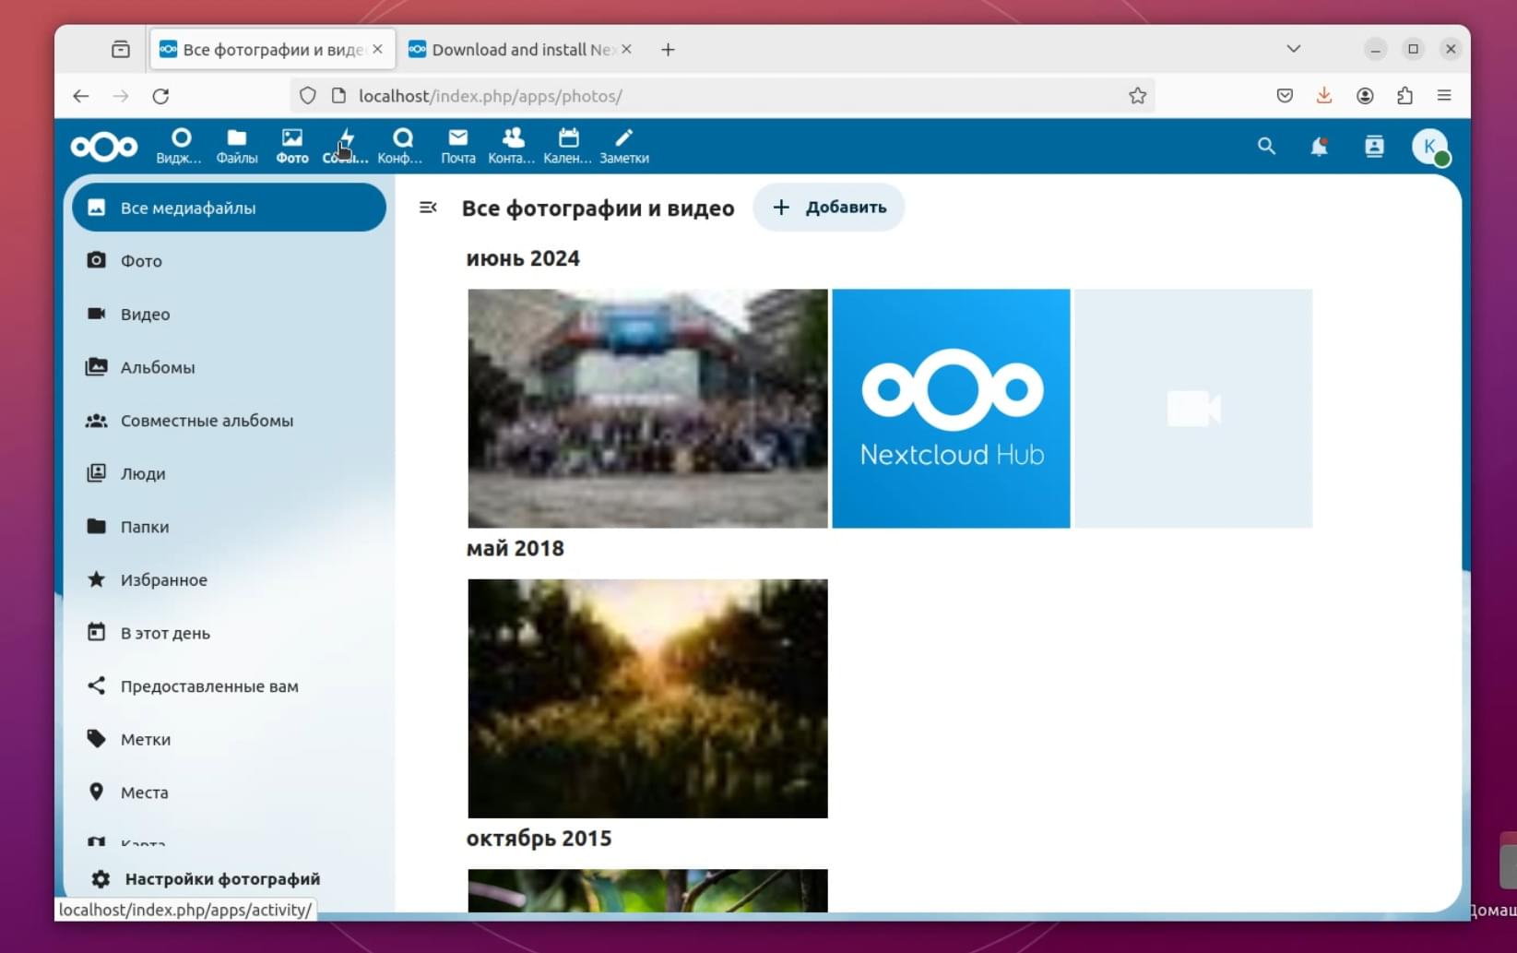Open Люди in the sidebar
The height and width of the screenshot is (953, 1517).
pyautogui.click(x=229, y=473)
